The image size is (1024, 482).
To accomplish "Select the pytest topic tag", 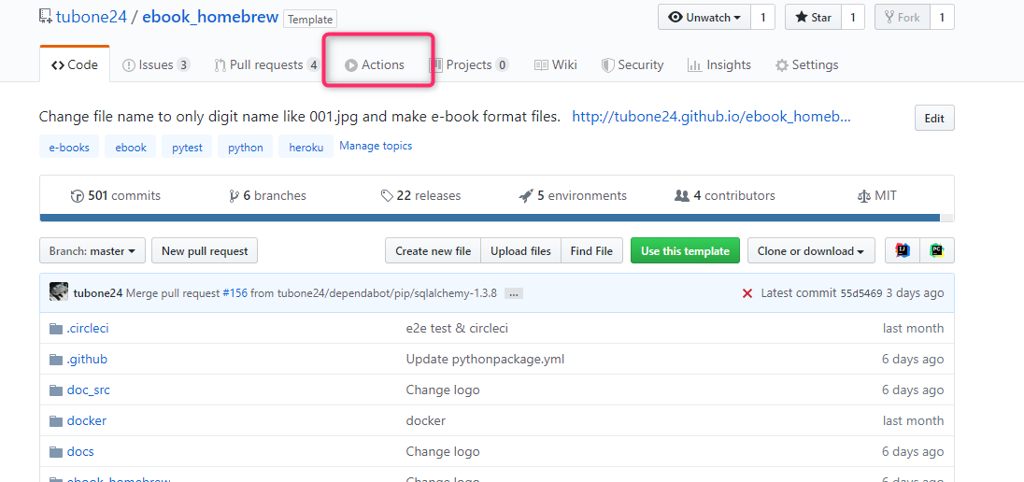I will (188, 147).
